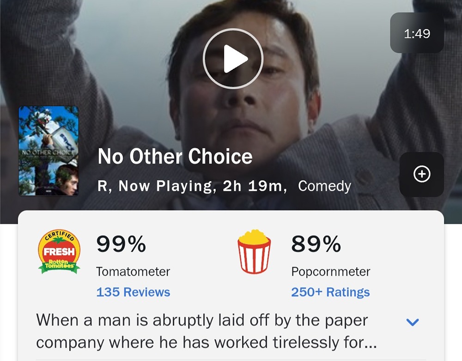The image size is (462, 361).
Task: Click the R rating label
Action: [x=103, y=186]
